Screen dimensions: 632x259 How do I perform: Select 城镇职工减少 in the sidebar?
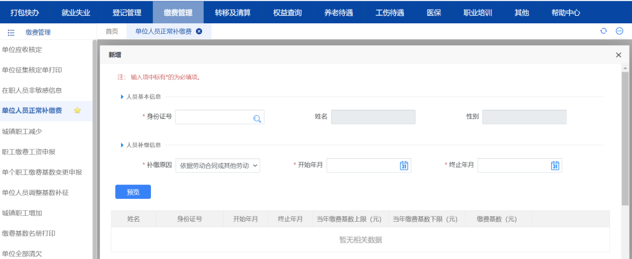tap(22, 131)
